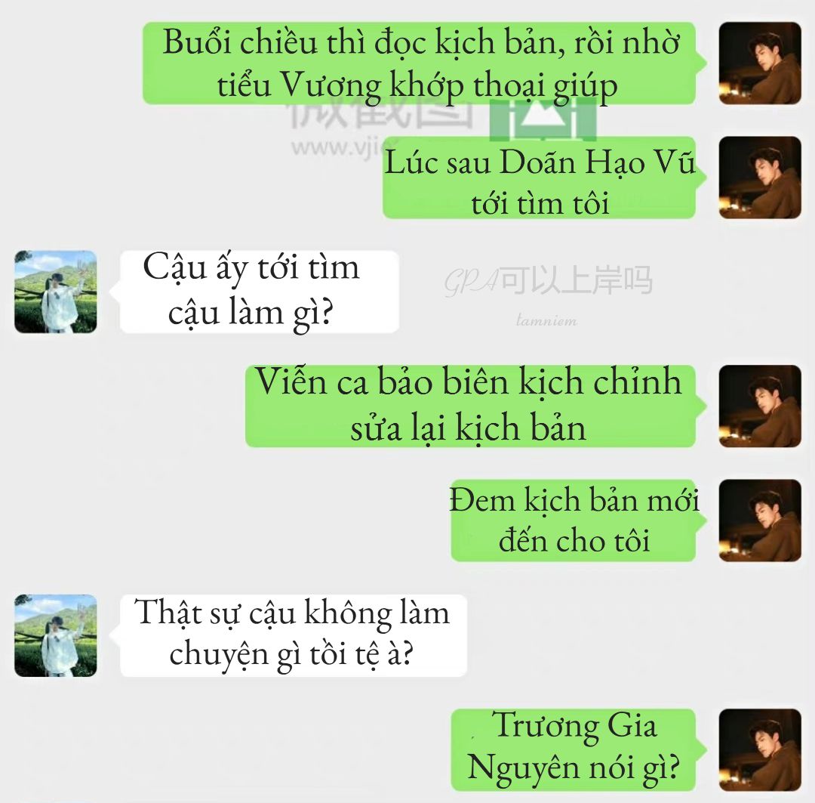Click the 'chuyện gì tồi tệ à?' white bubble
This screenshot has width=815, height=803.
tap(293, 635)
